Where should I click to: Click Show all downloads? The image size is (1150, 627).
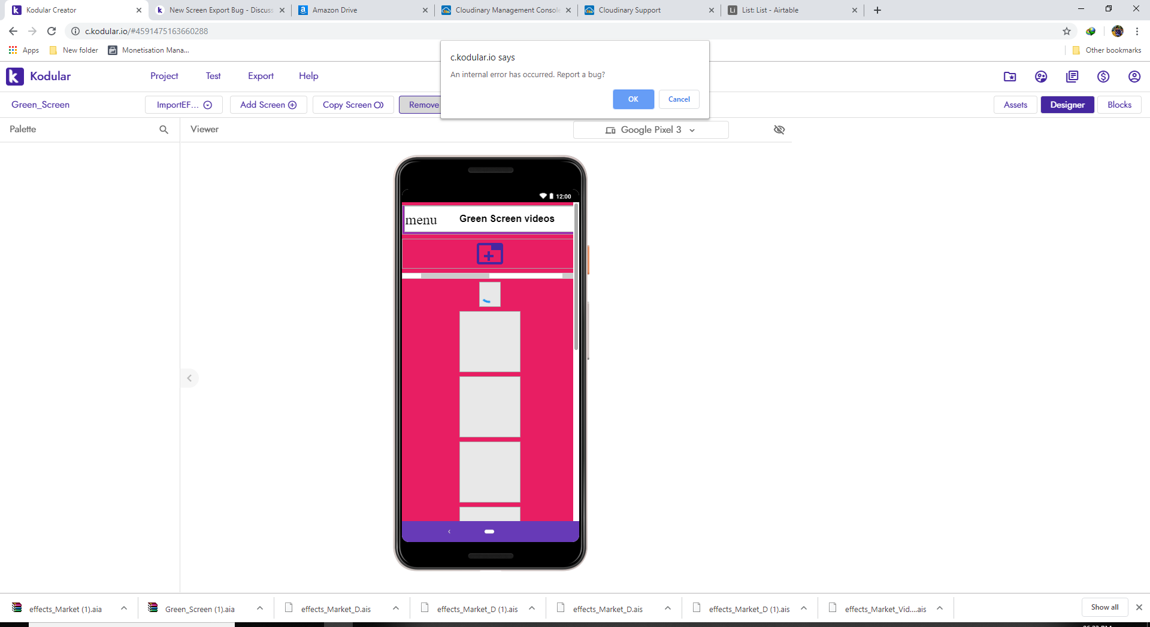click(1104, 607)
